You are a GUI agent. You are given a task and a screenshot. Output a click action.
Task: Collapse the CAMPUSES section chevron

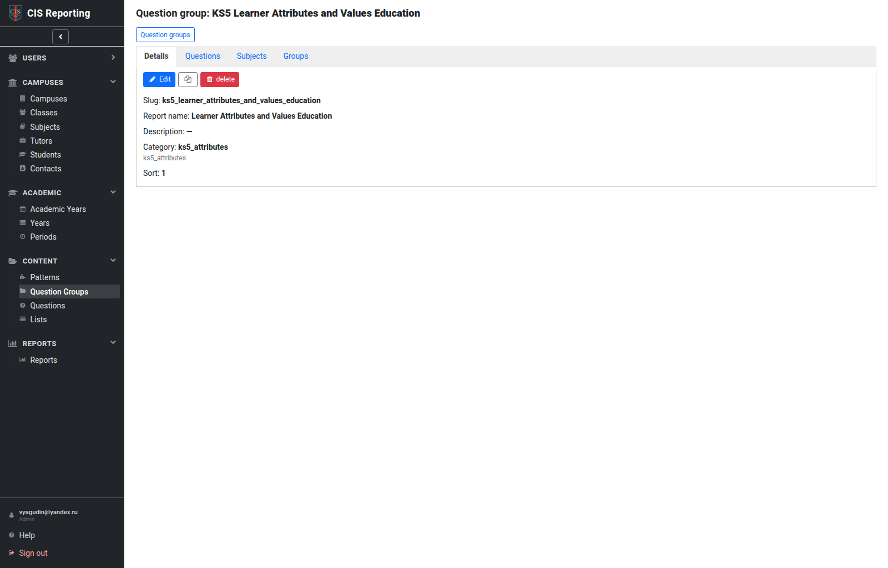(113, 82)
